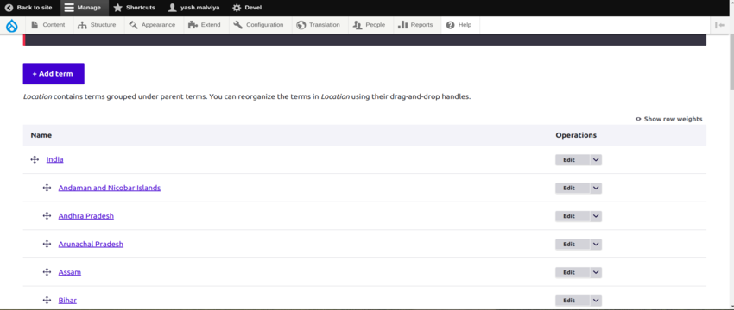This screenshot has width=734, height=310.
Task: Expand operations dropdown for Assam
Action: point(596,272)
